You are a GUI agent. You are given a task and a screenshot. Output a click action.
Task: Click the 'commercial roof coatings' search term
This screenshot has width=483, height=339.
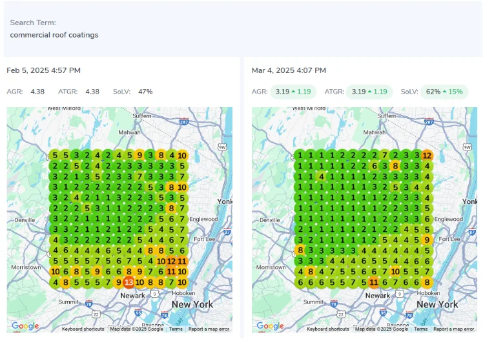[54, 35]
